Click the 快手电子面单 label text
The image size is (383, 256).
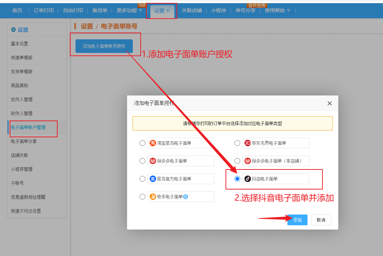click(x=170, y=197)
